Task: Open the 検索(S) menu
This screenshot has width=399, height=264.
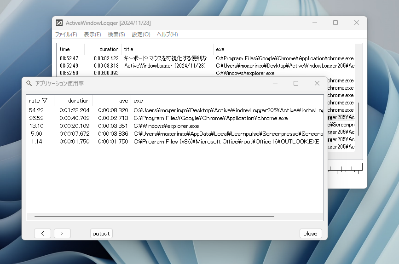Action: (x=116, y=34)
